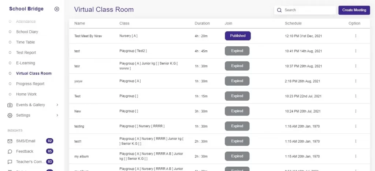The height and width of the screenshot is (171, 375).
Task: Select the schedule '10:24 PM 20th Jul, 2021'
Action: pos(303,111)
